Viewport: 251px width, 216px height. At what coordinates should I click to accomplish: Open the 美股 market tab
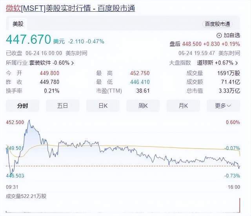click(x=18, y=24)
